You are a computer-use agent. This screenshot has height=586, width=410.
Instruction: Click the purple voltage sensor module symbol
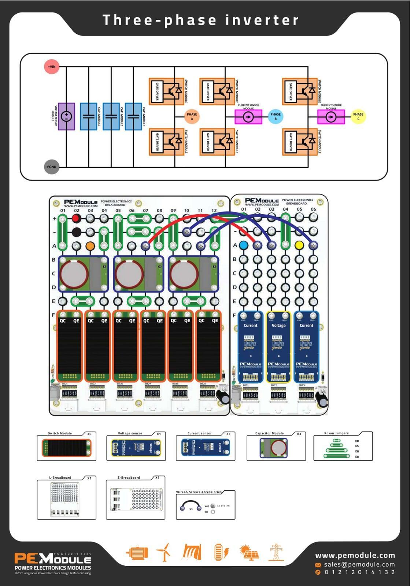click(x=66, y=116)
